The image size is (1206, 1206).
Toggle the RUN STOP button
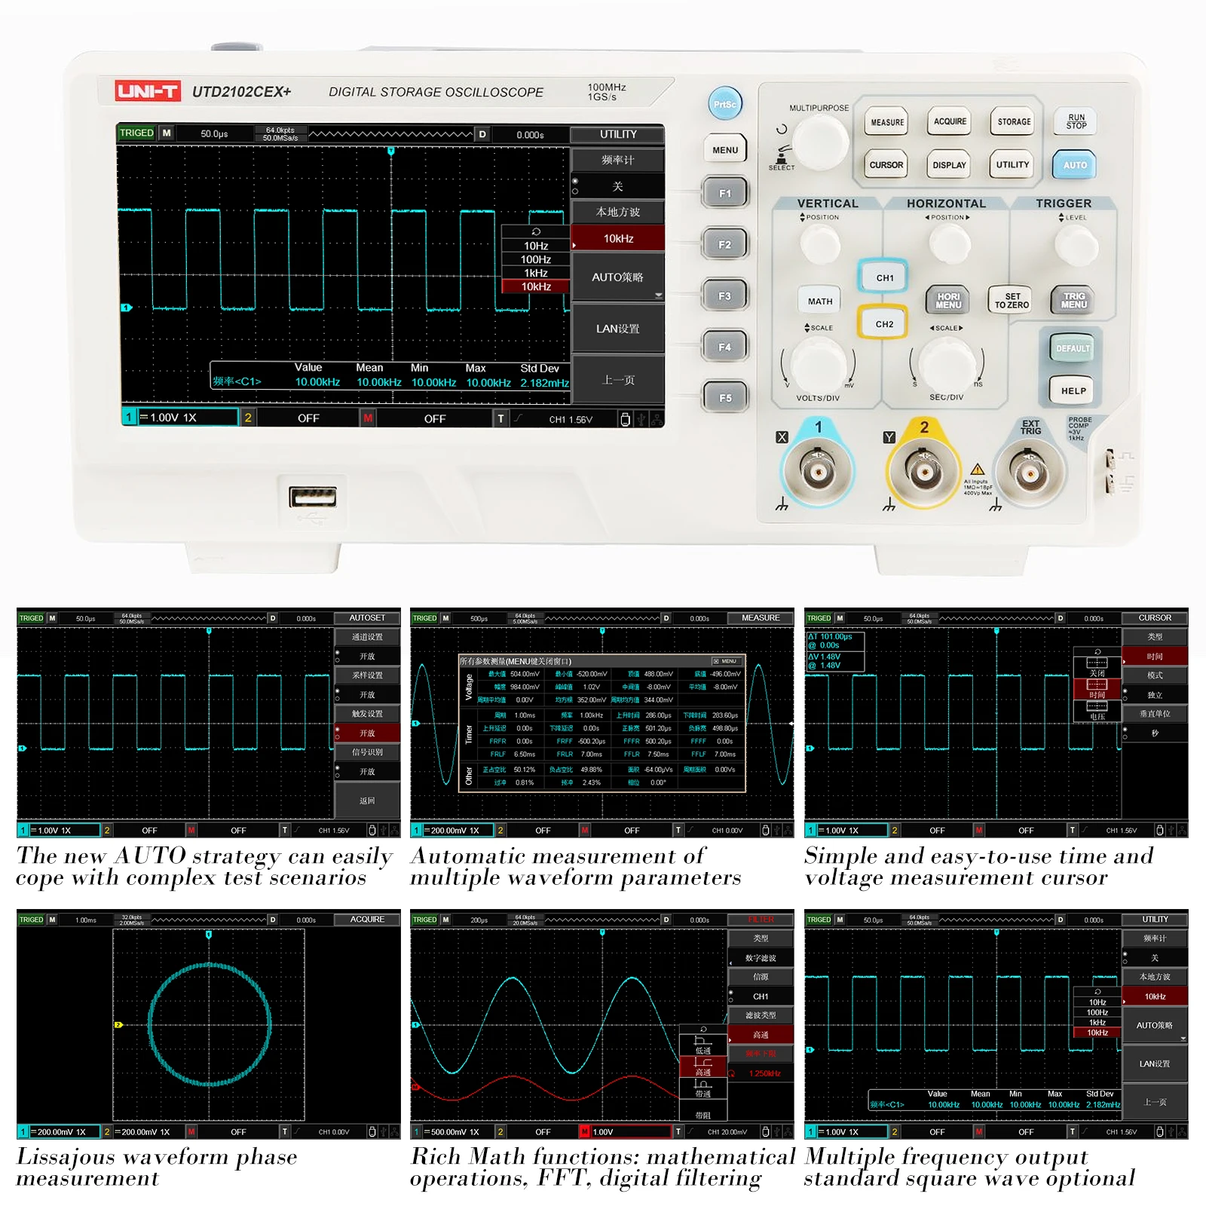point(1076,121)
